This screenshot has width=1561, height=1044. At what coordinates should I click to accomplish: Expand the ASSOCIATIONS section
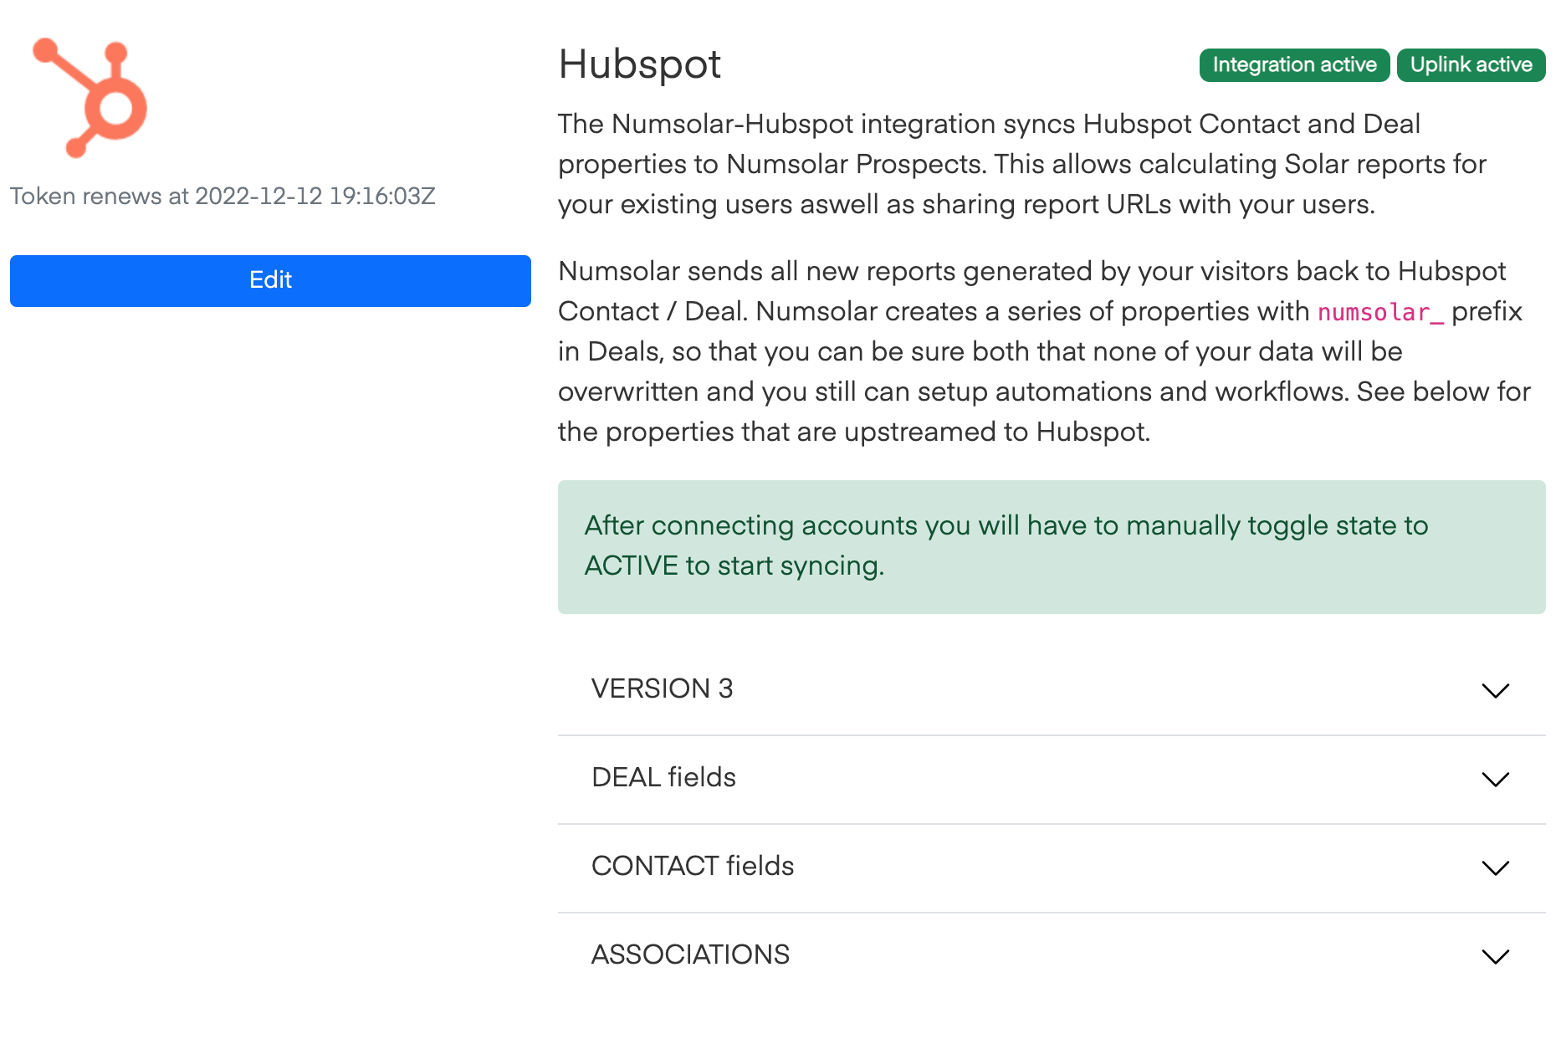(x=1052, y=955)
